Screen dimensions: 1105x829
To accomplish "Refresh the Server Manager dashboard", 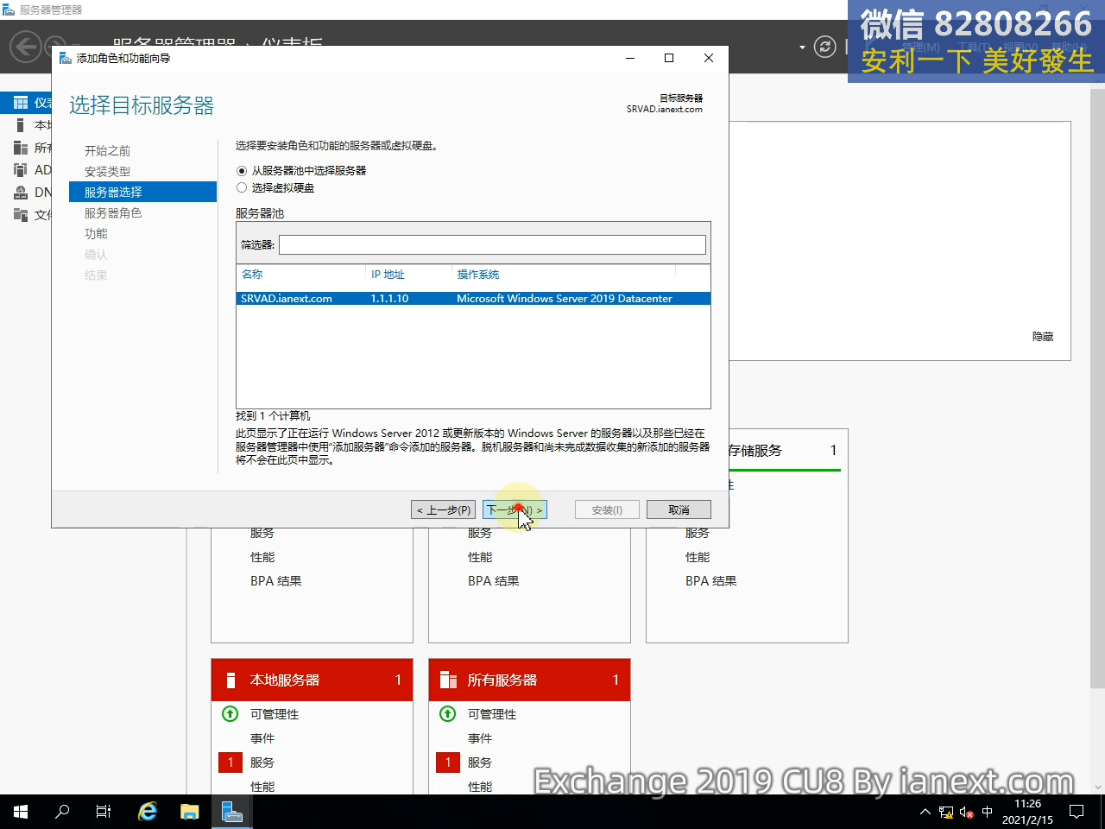I will [825, 47].
